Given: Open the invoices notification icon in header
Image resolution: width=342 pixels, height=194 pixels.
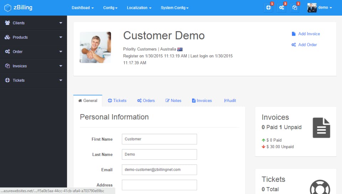Looking at the screenshot, I should tap(295, 7).
